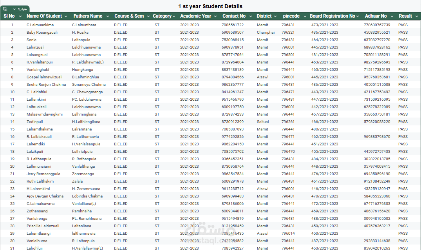Screen dimensions: 421x250
Task: Select Adhaar number 674716276303
Action: coord(377,203)
